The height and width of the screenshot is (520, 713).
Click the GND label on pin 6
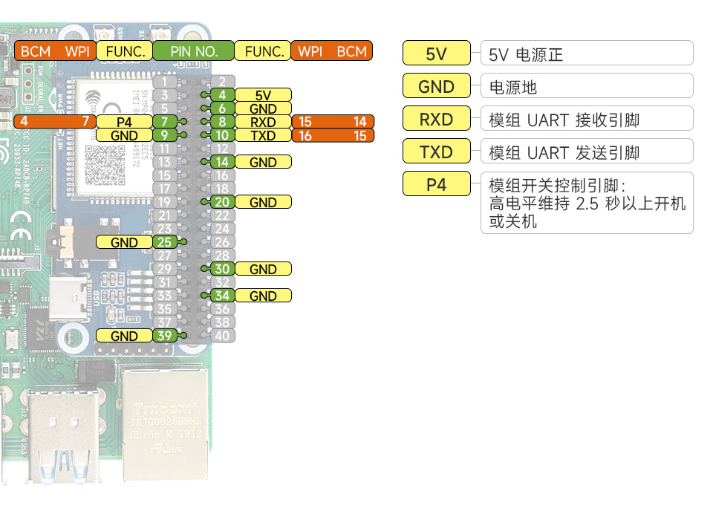pyautogui.click(x=262, y=108)
